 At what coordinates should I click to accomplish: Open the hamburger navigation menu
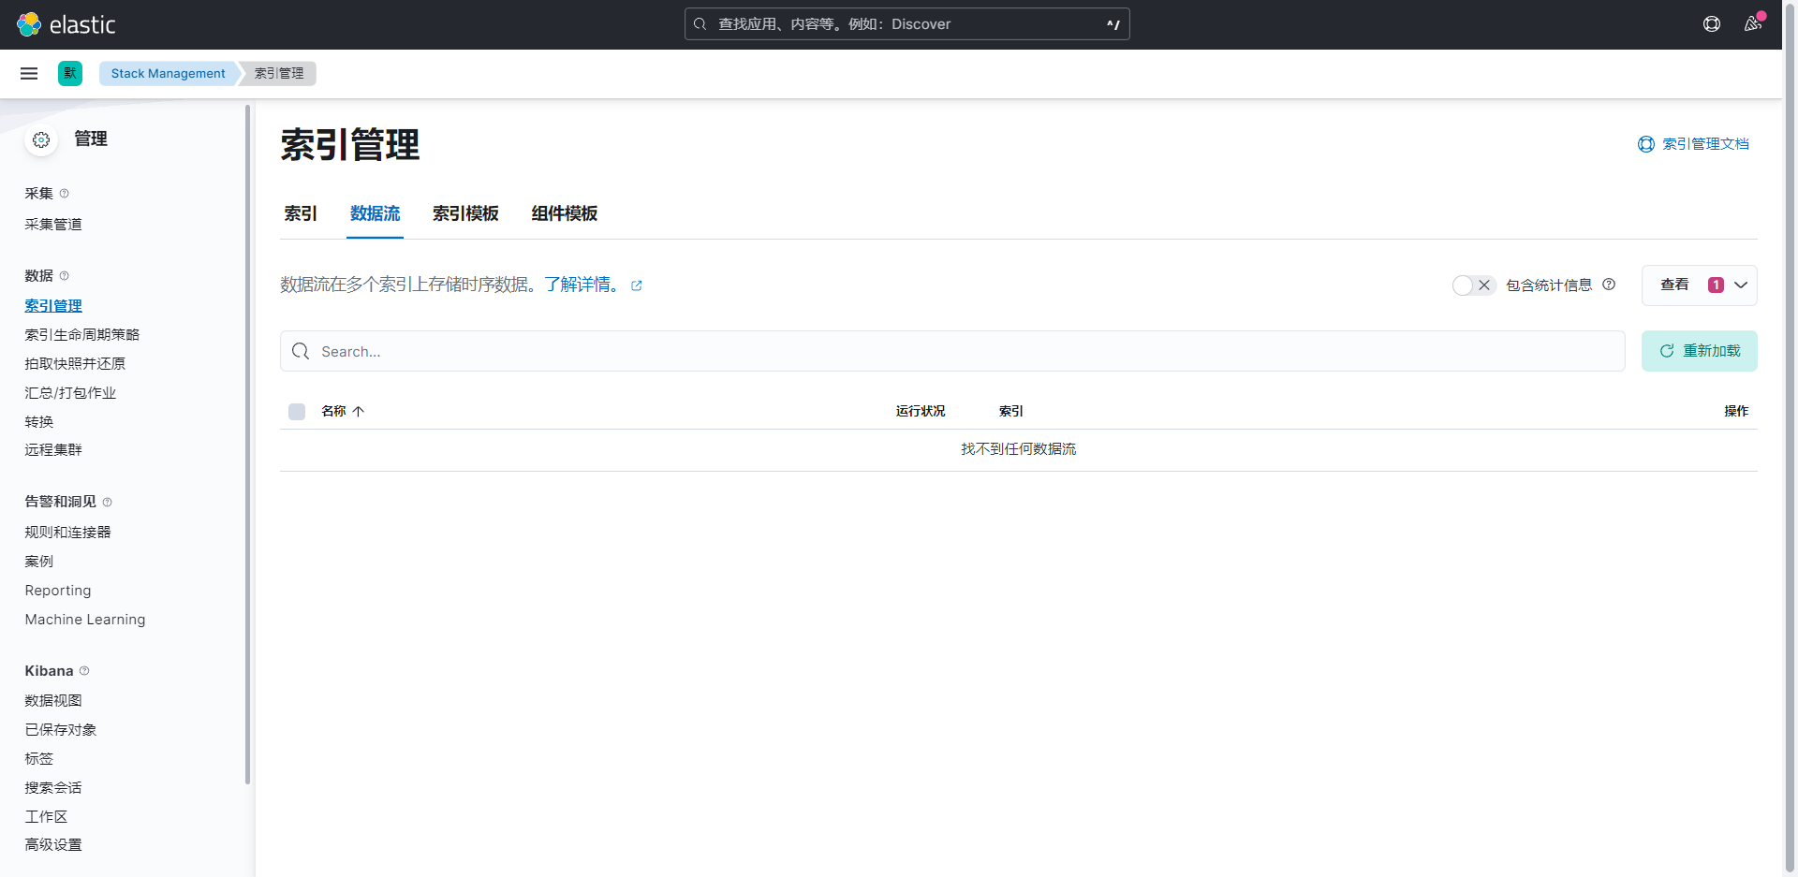point(29,73)
